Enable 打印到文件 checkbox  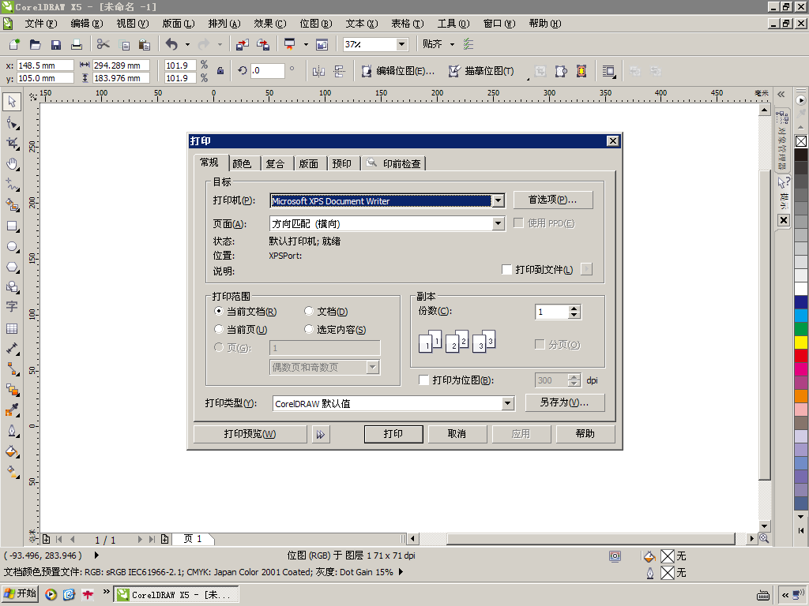pos(506,270)
